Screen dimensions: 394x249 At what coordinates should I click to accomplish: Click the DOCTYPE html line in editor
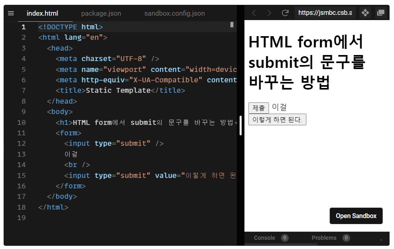71,27
